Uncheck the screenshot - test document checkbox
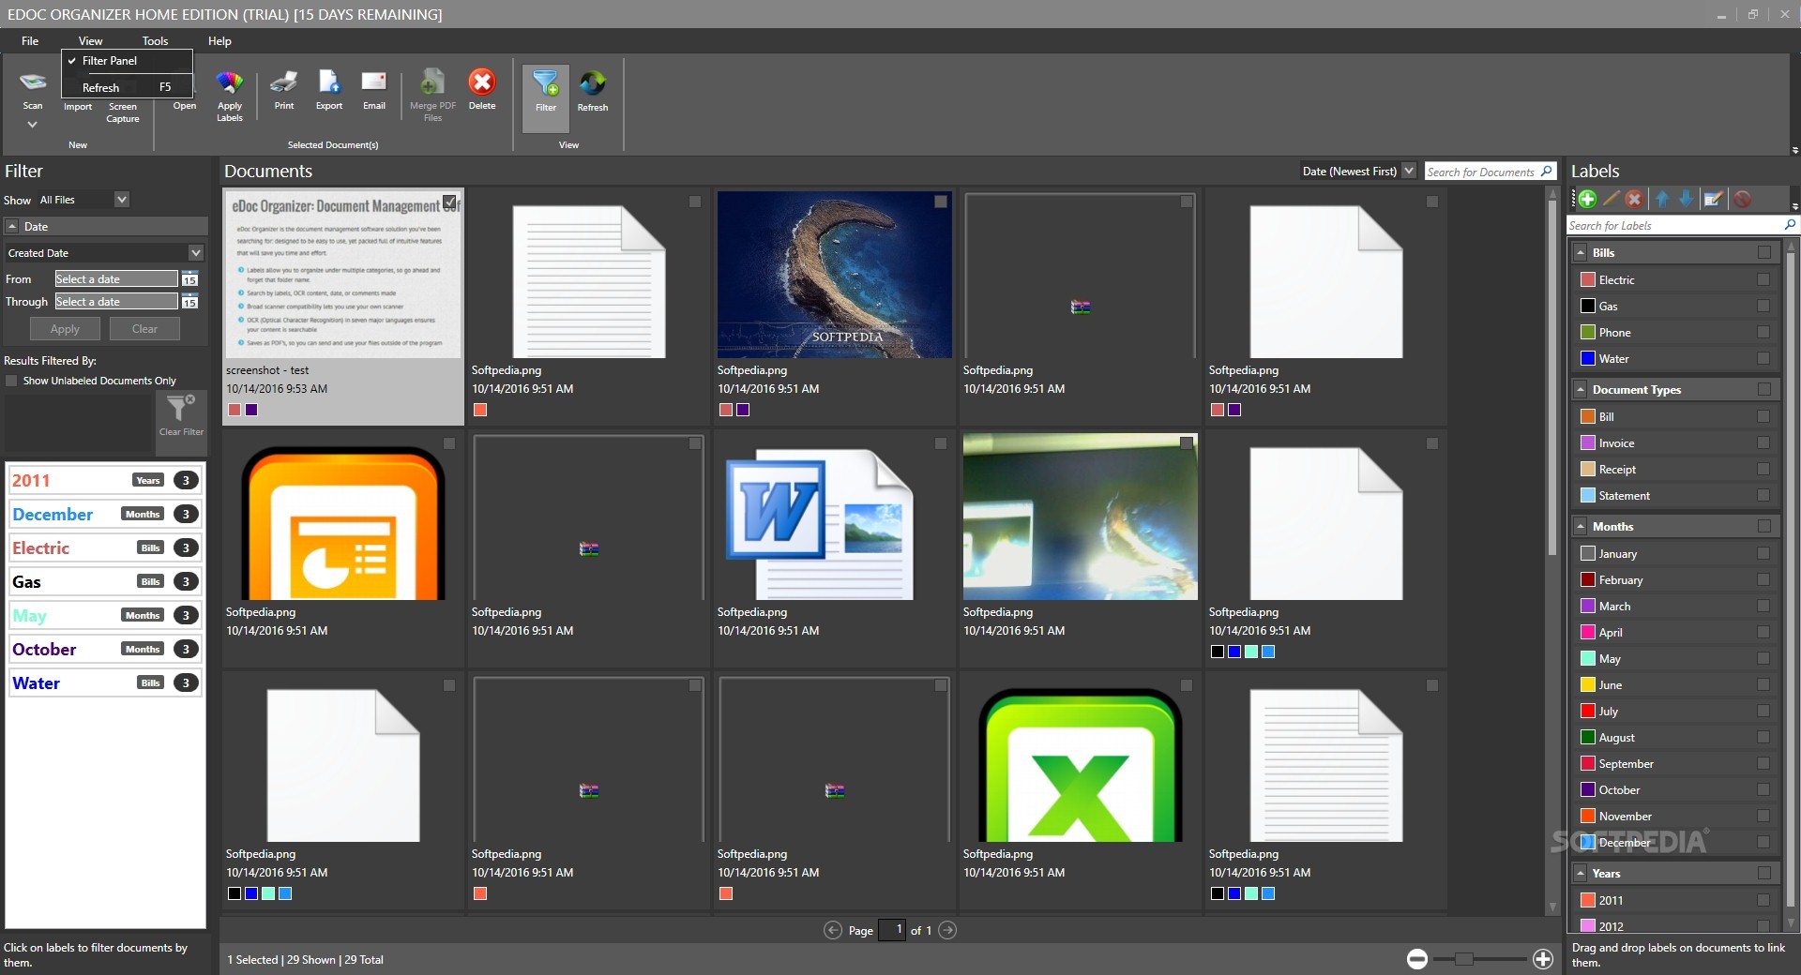The height and width of the screenshot is (975, 1801). tap(450, 202)
